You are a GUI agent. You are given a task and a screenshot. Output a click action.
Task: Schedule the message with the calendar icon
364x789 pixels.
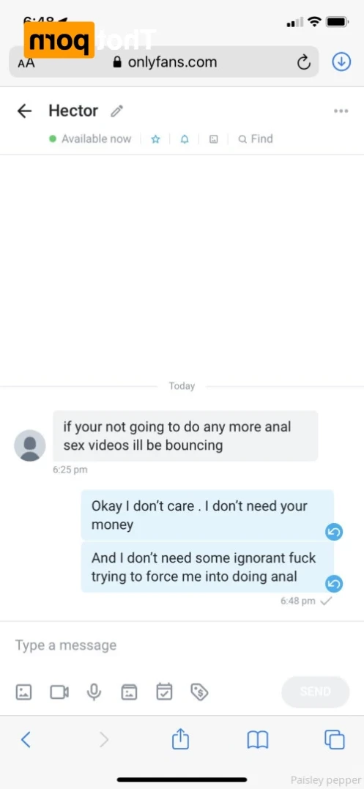(x=164, y=692)
